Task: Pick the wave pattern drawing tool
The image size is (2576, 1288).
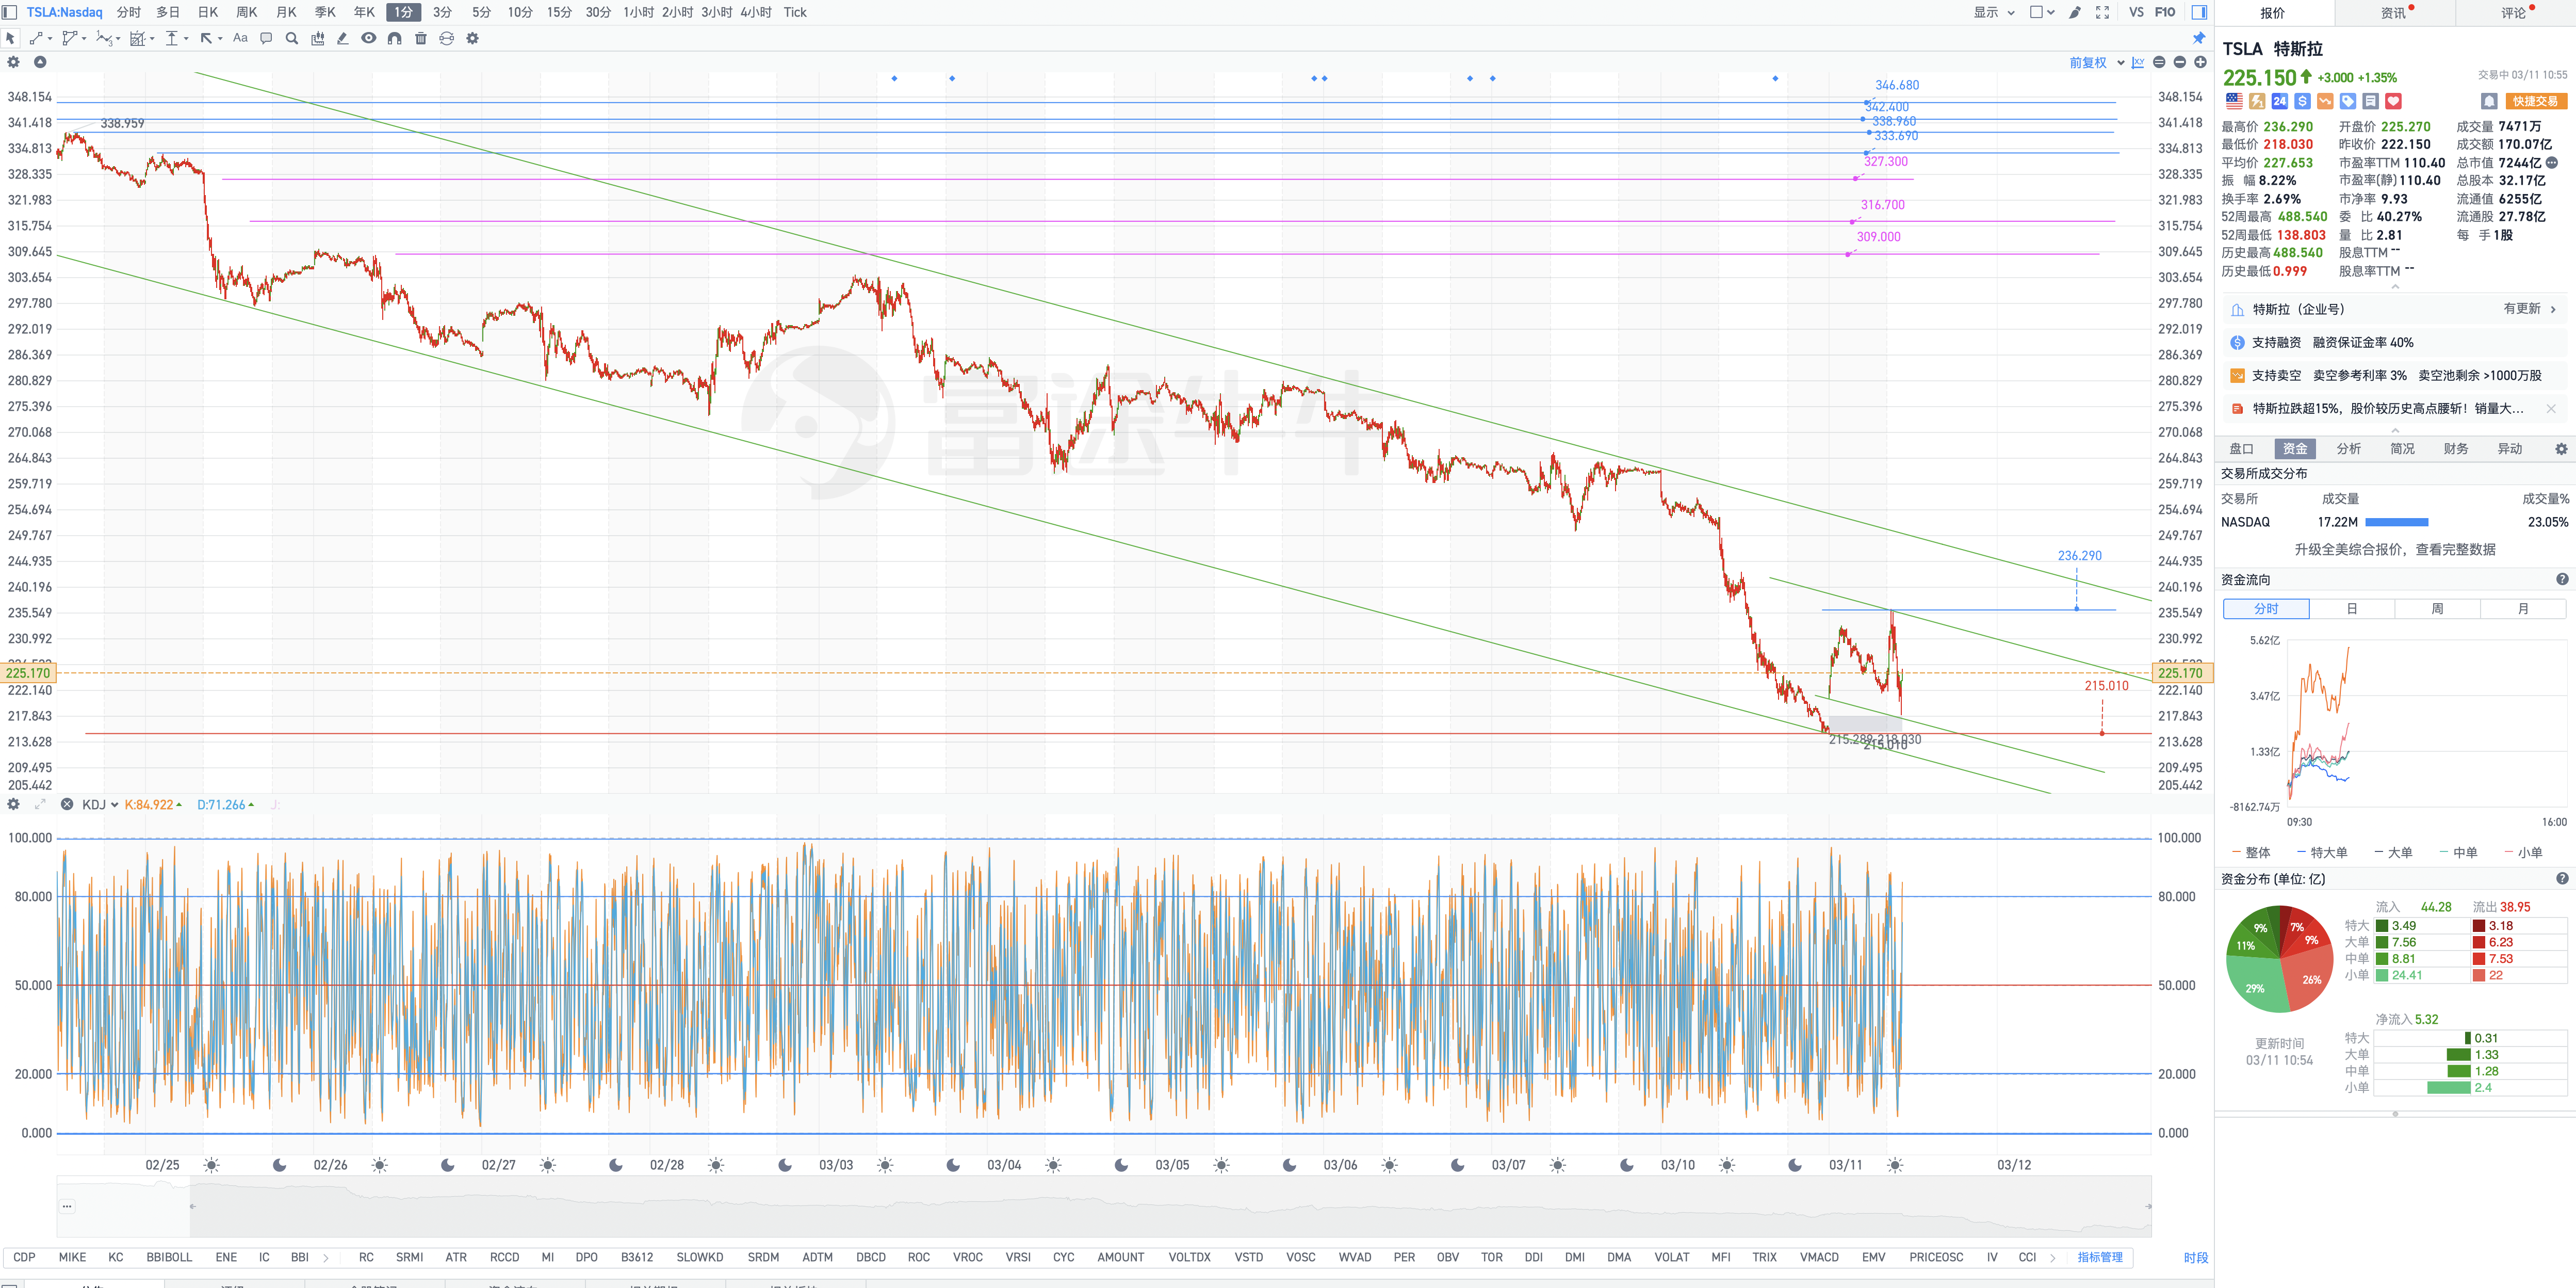Action: point(103,38)
